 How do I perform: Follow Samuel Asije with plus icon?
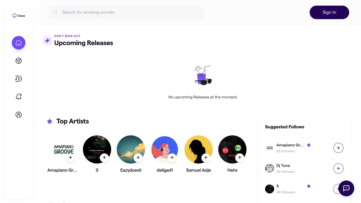point(206,157)
